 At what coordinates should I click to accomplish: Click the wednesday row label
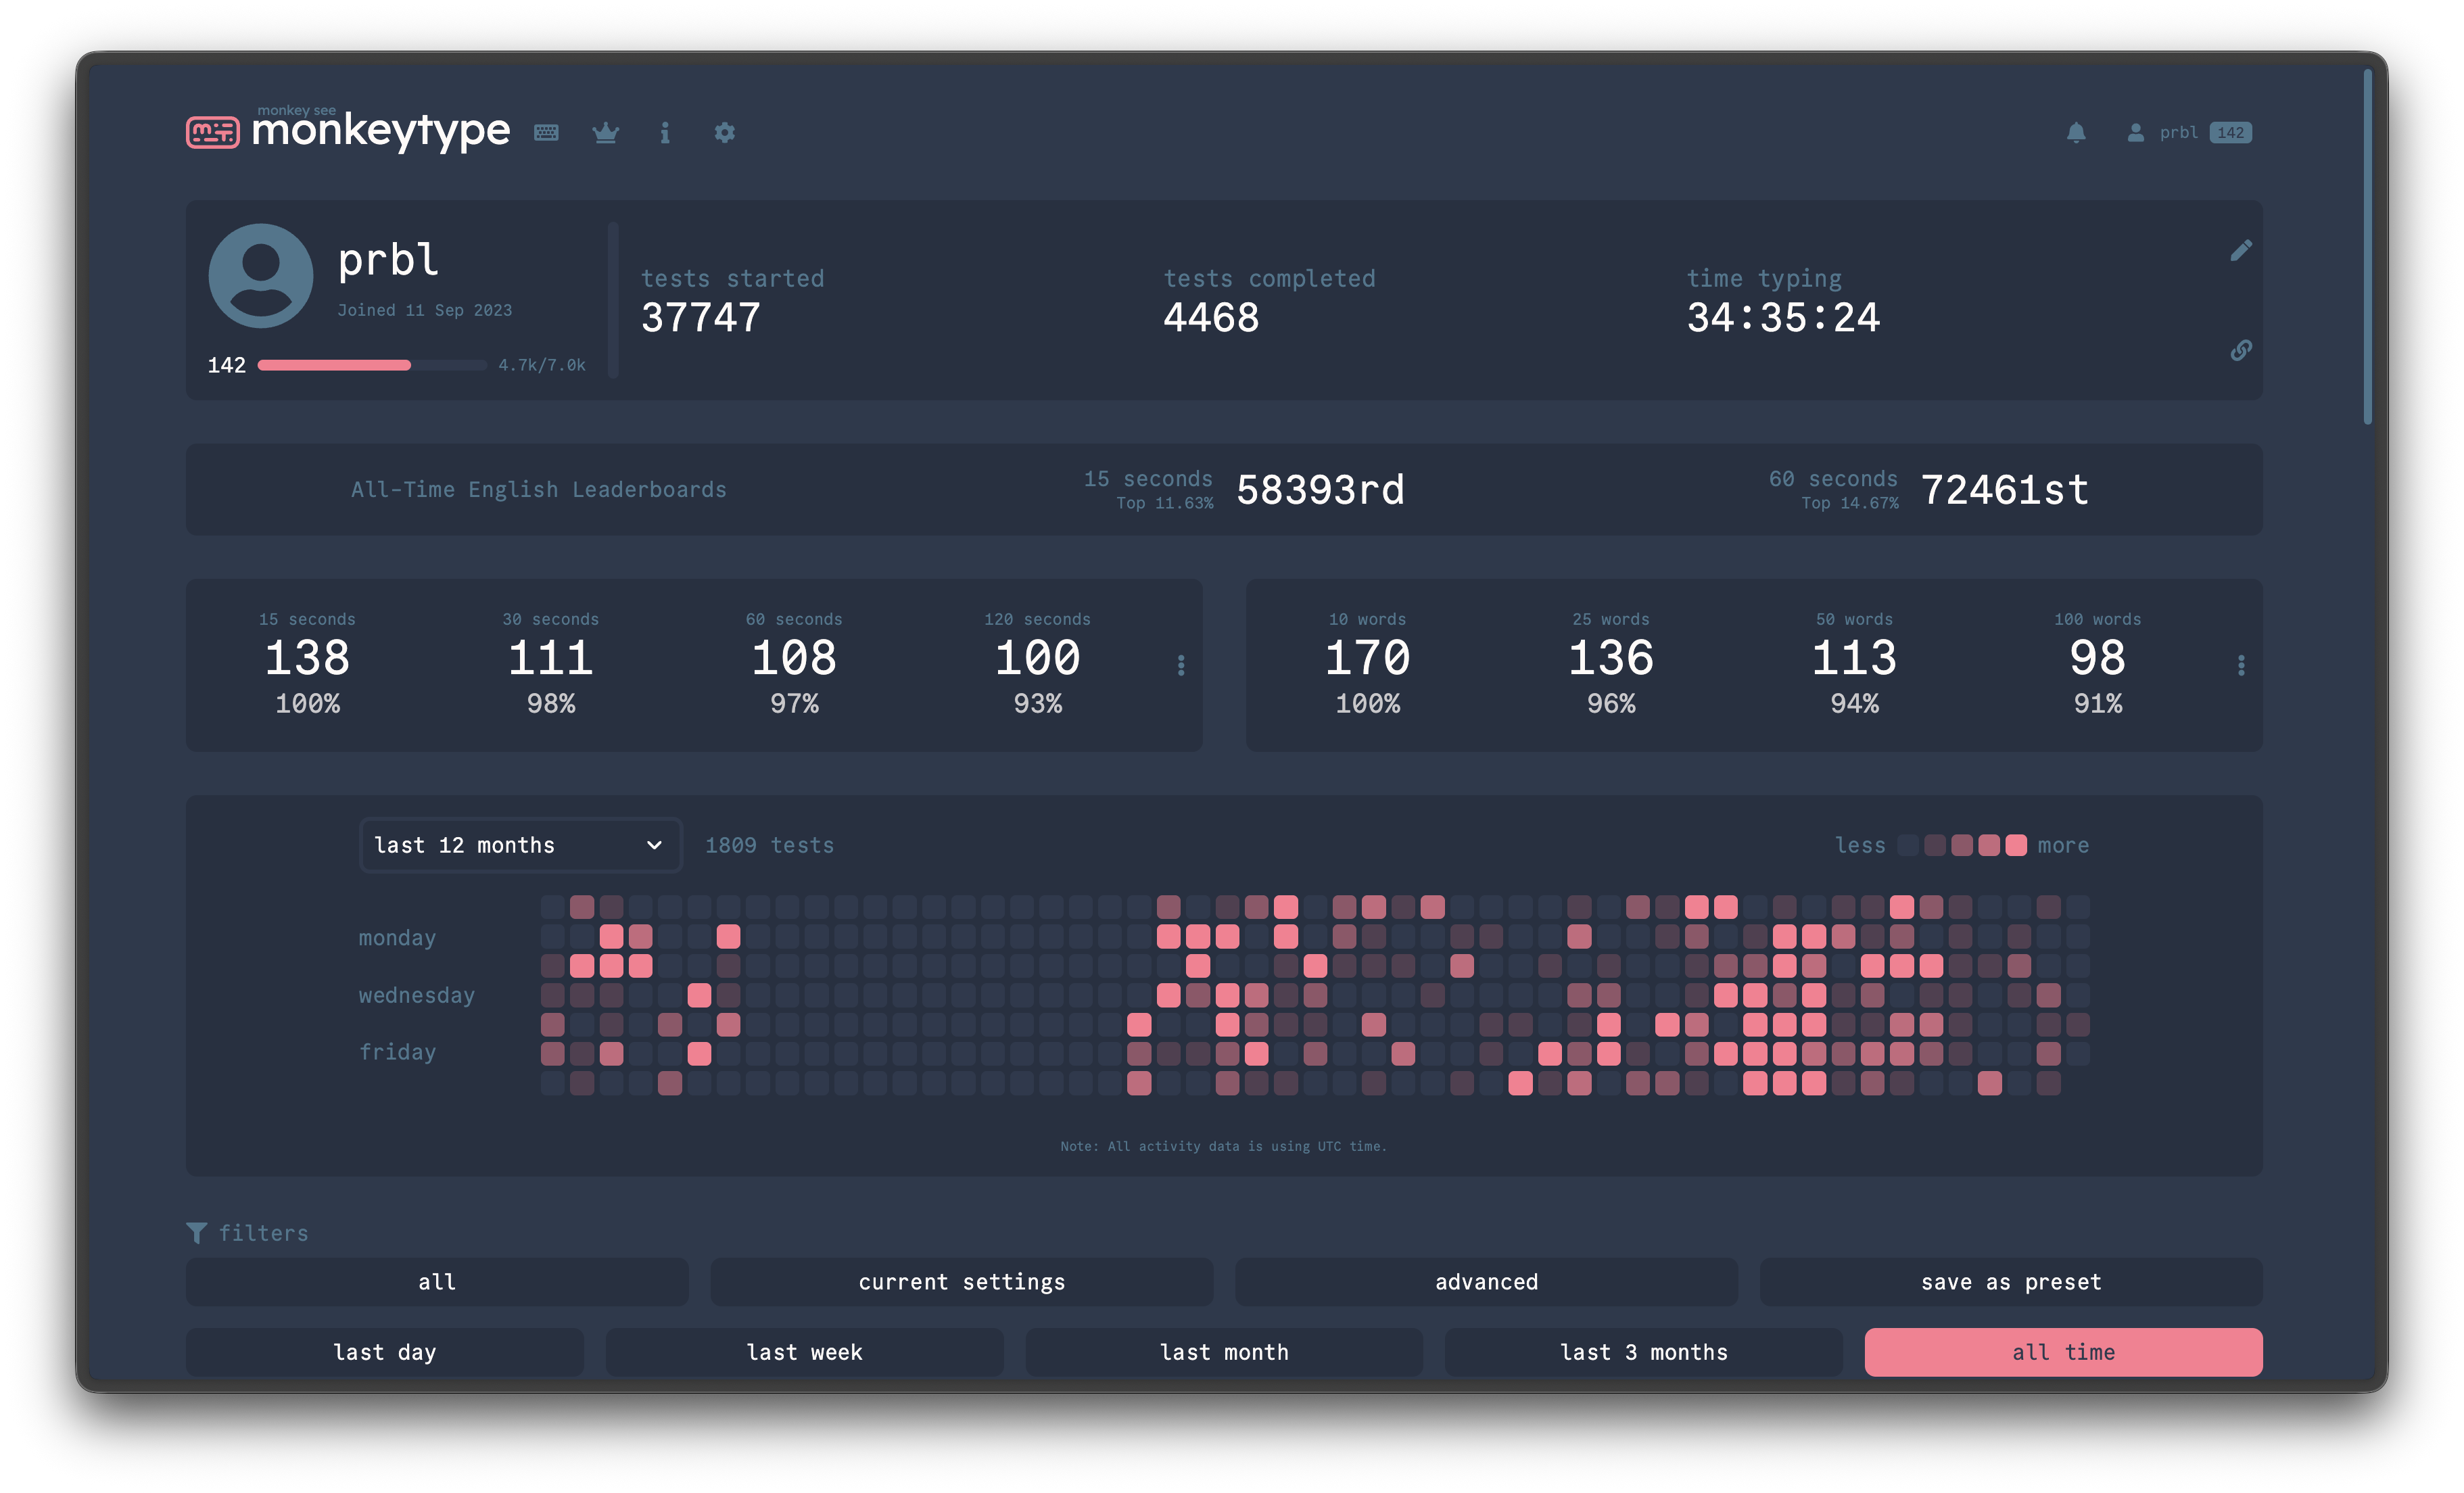(x=417, y=995)
